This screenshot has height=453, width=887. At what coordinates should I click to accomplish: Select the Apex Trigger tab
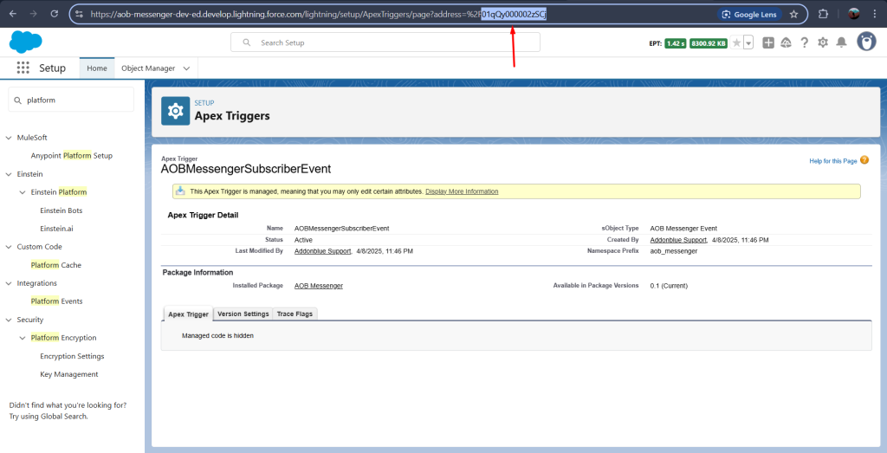coord(188,314)
